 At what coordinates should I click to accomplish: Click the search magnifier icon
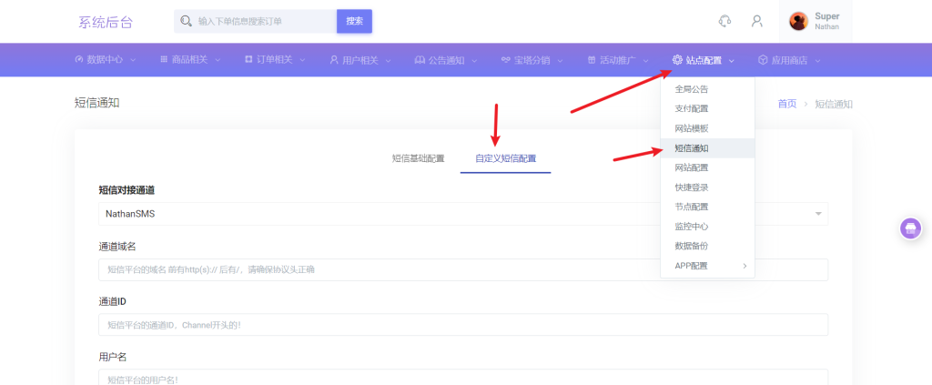point(186,21)
